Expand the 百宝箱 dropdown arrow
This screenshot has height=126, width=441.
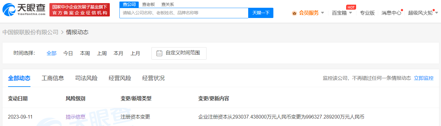[x=350, y=13]
